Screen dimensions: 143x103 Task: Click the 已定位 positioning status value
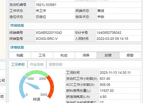41,17
